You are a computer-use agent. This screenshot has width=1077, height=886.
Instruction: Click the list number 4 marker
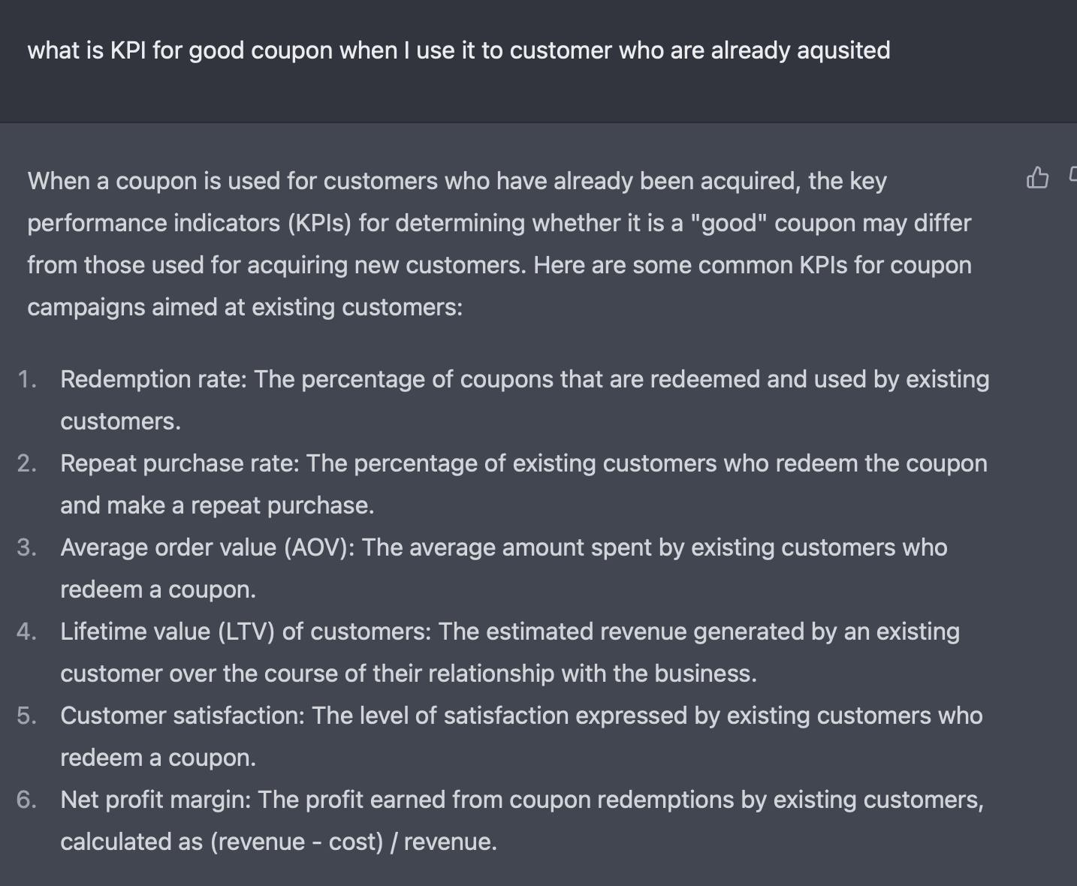click(x=27, y=631)
